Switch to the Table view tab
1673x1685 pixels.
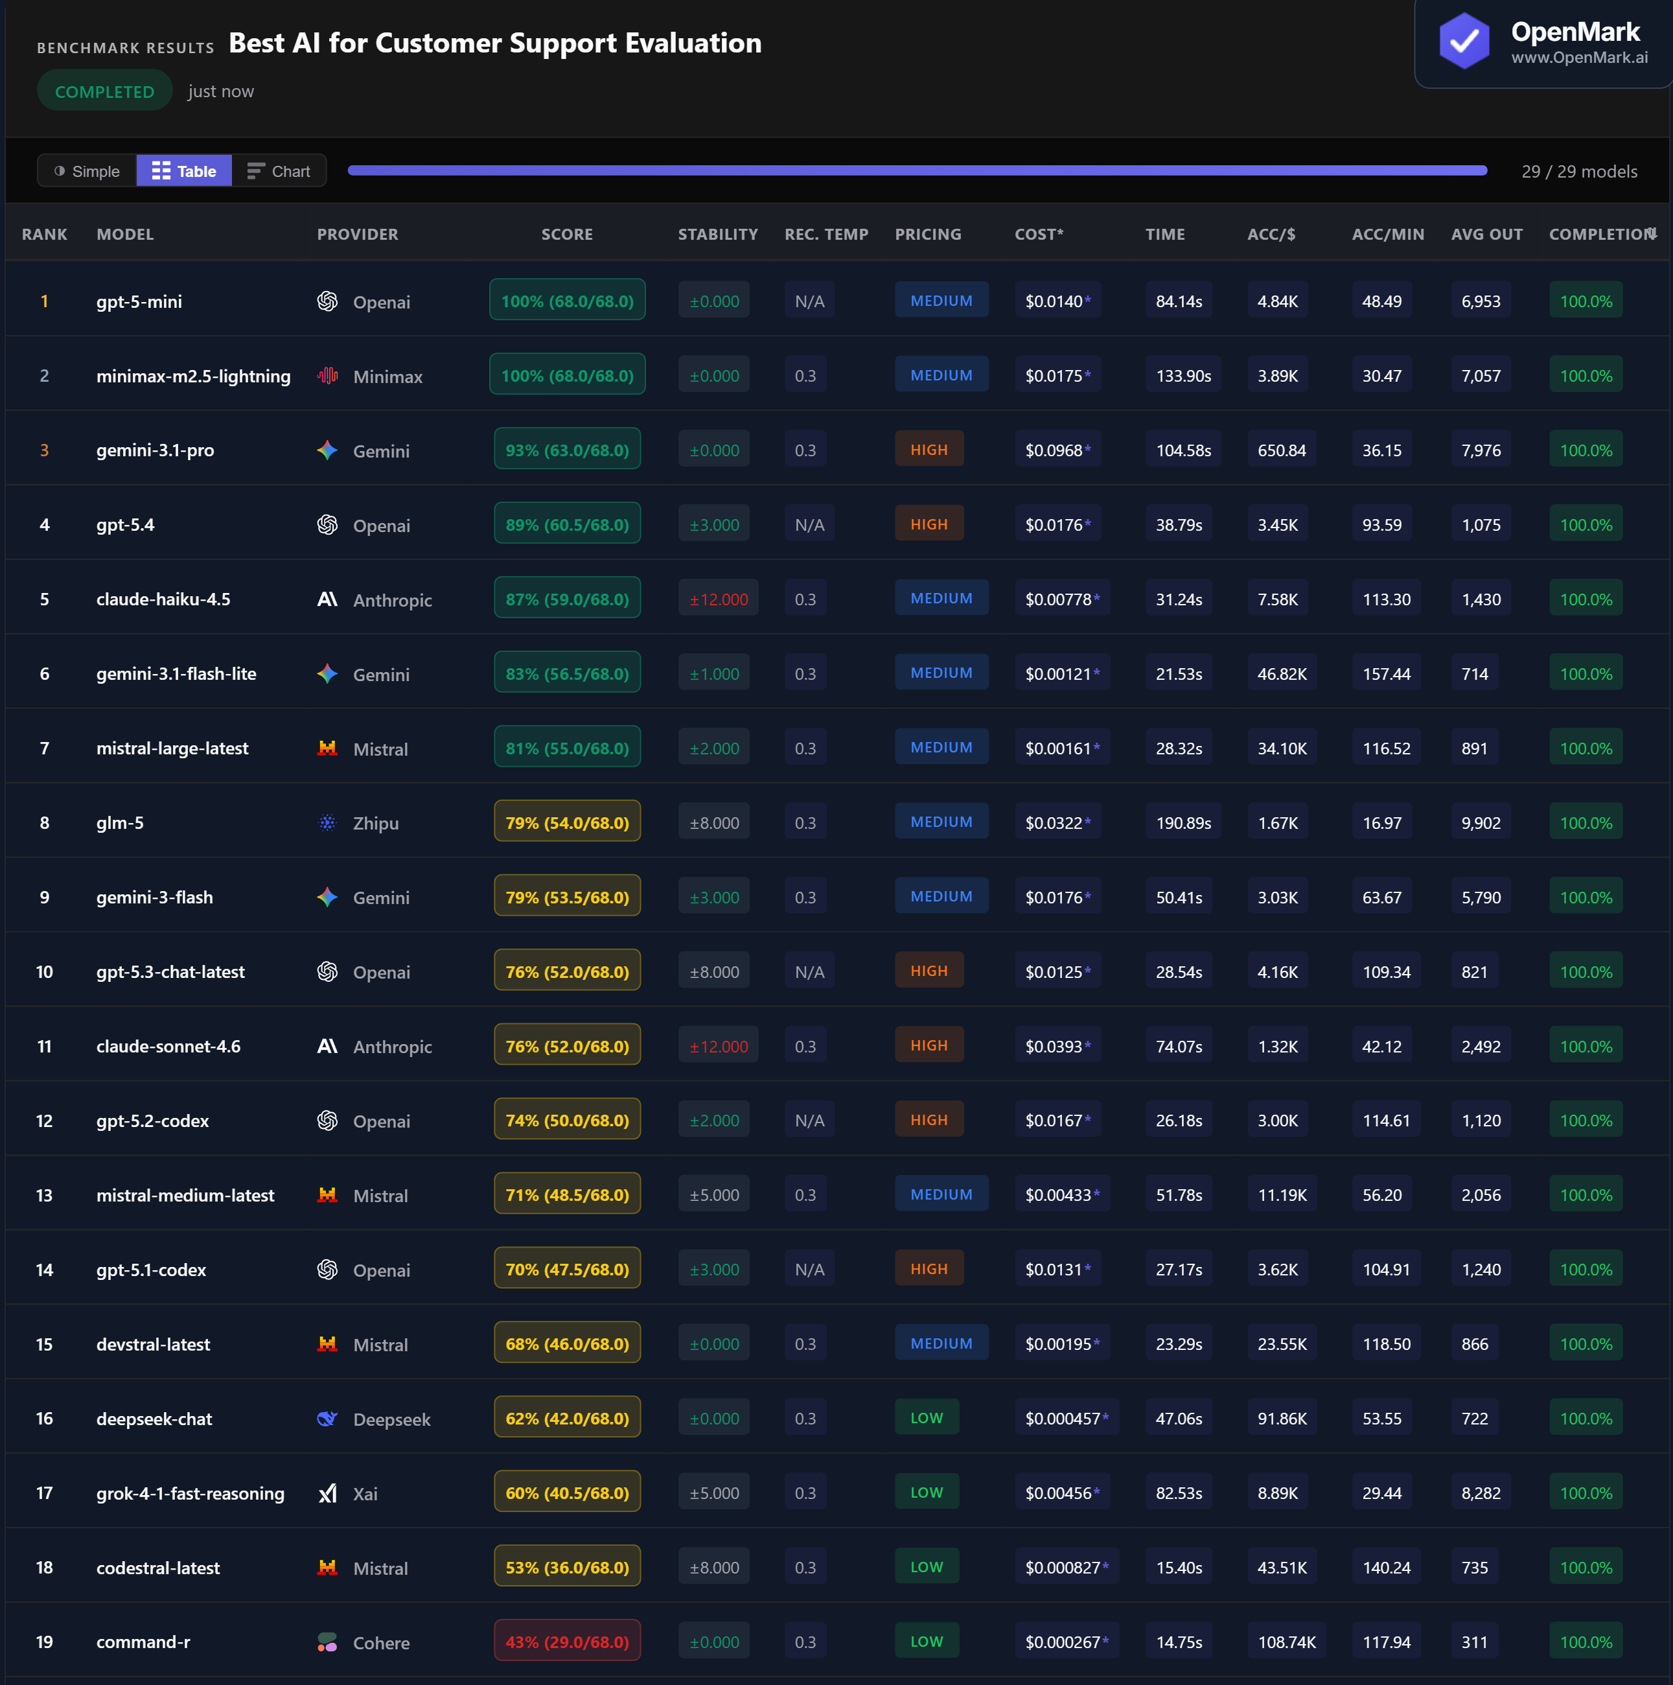click(183, 170)
